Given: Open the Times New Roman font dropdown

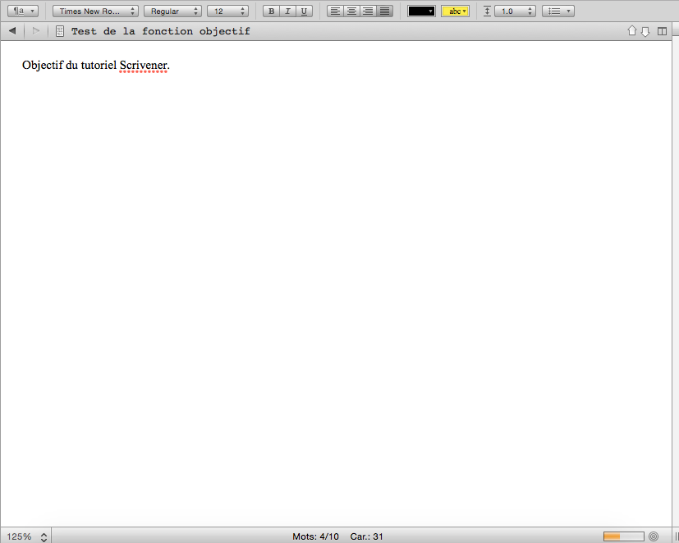Looking at the screenshot, I should pos(95,11).
